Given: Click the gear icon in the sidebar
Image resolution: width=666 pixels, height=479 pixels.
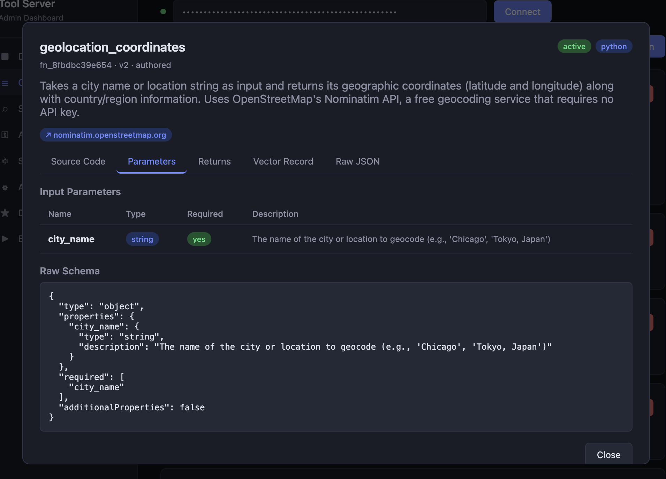Looking at the screenshot, I should pyautogui.click(x=5, y=188).
